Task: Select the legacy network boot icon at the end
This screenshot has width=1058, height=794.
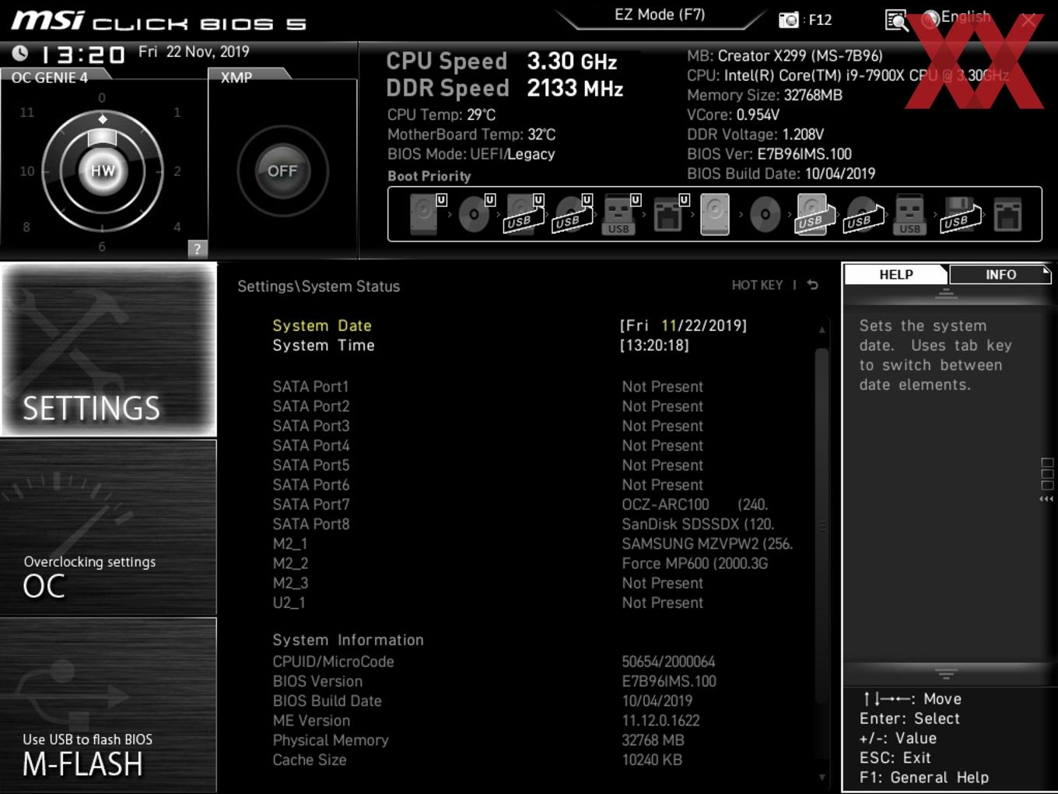Action: 1007,214
